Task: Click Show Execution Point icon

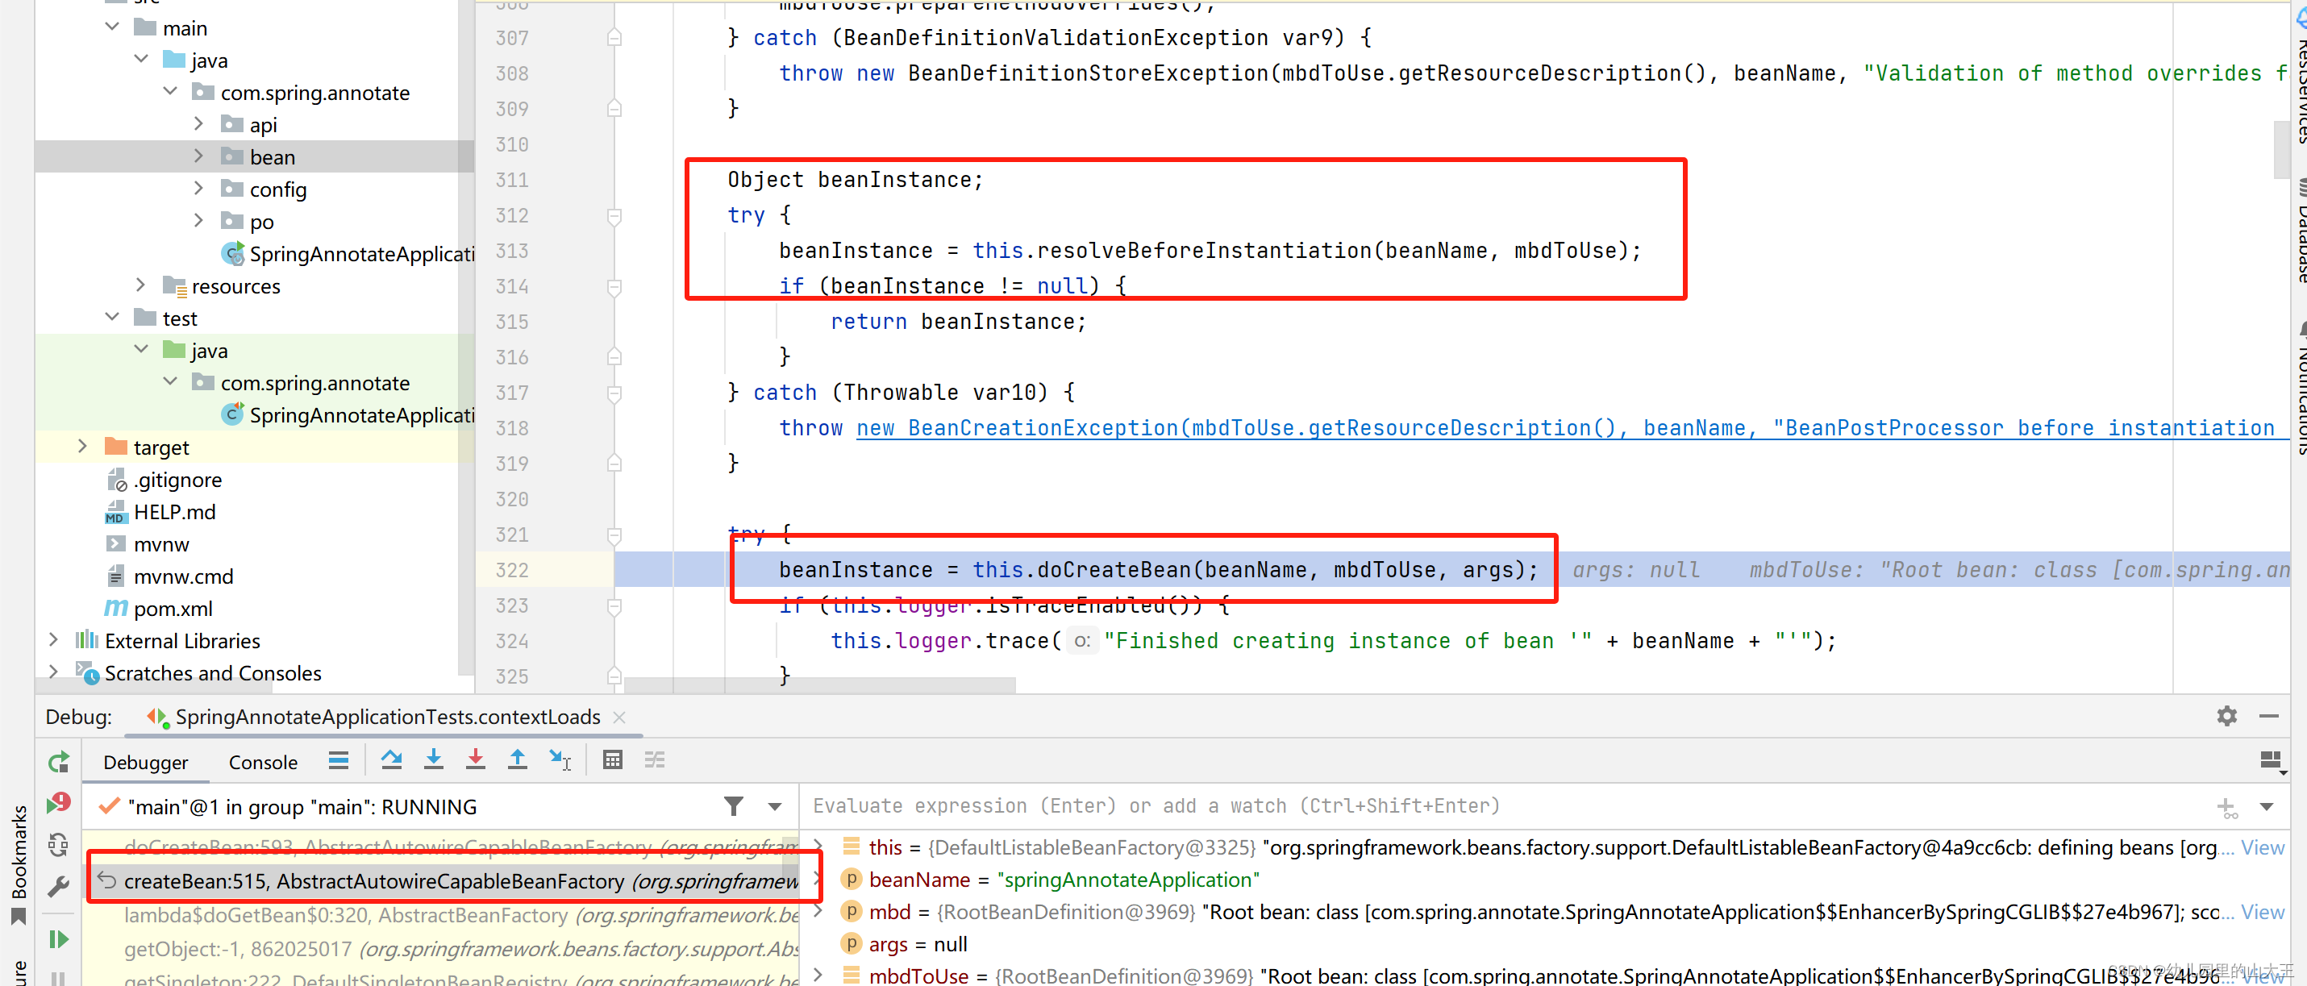Action: coord(339,760)
